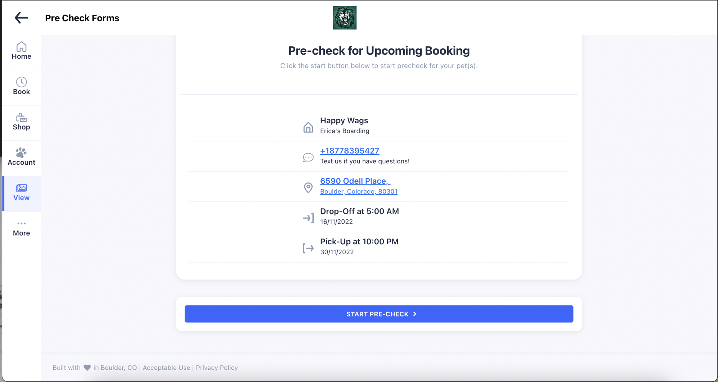Click the location pin beside the address
The height and width of the screenshot is (382, 718).
(x=308, y=187)
